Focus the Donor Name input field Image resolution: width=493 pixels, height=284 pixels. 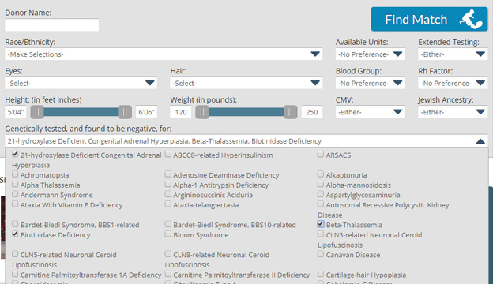coord(52,24)
